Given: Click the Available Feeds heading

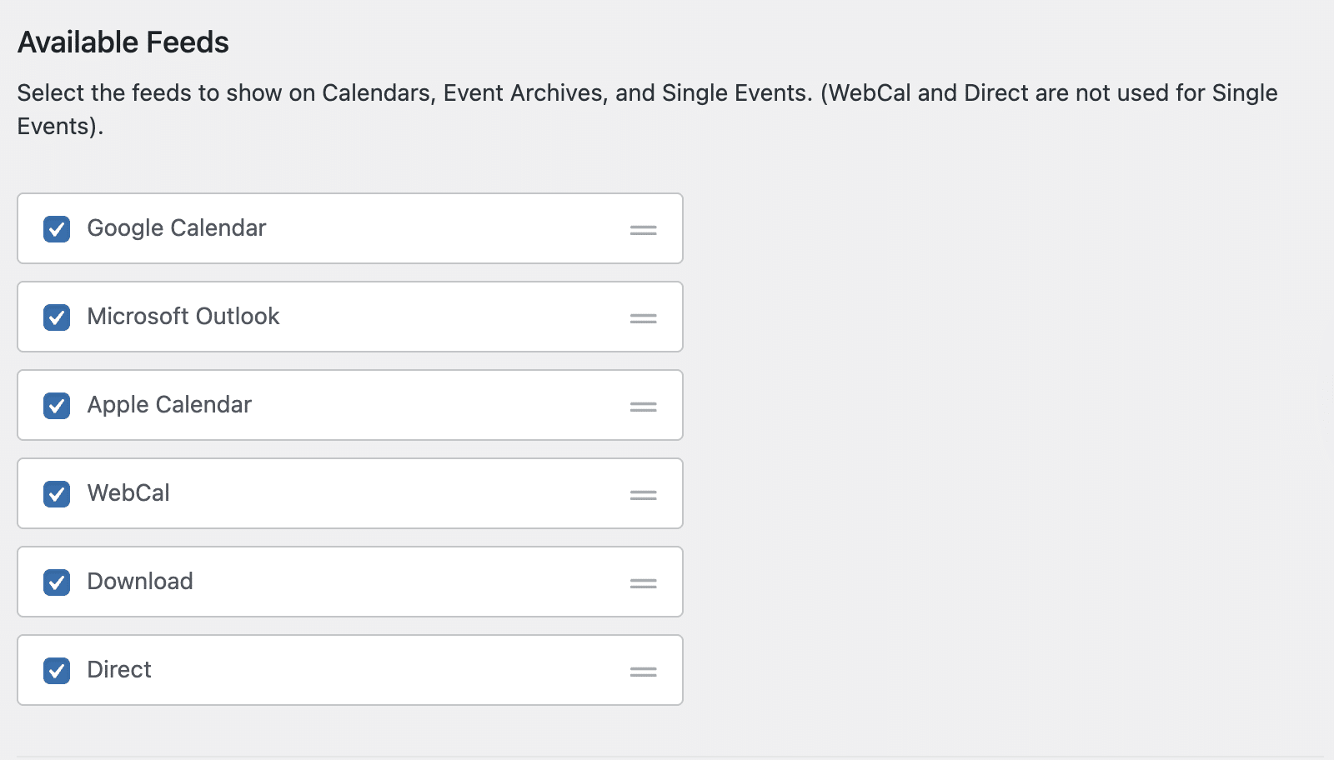Looking at the screenshot, I should pyautogui.click(x=123, y=42).
